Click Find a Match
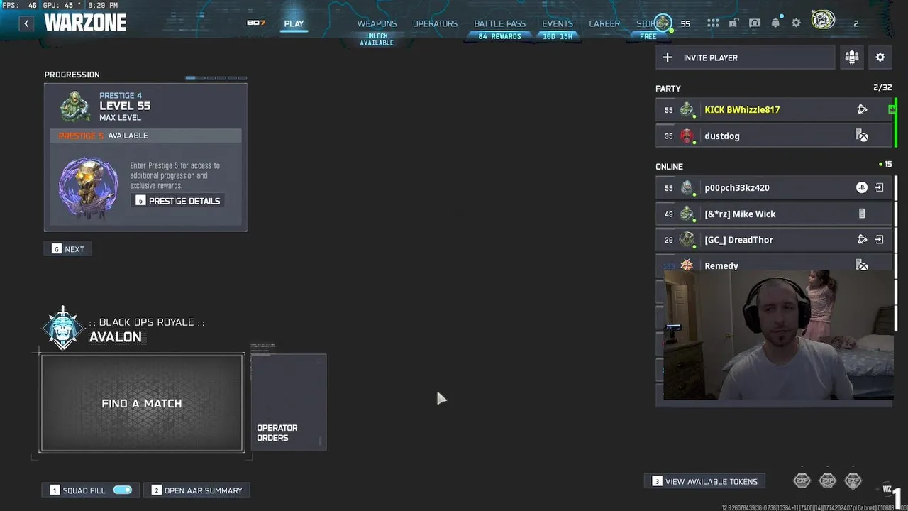Image resolution: width=908 pixels, height=511 pixels. [x=142, y=403]
